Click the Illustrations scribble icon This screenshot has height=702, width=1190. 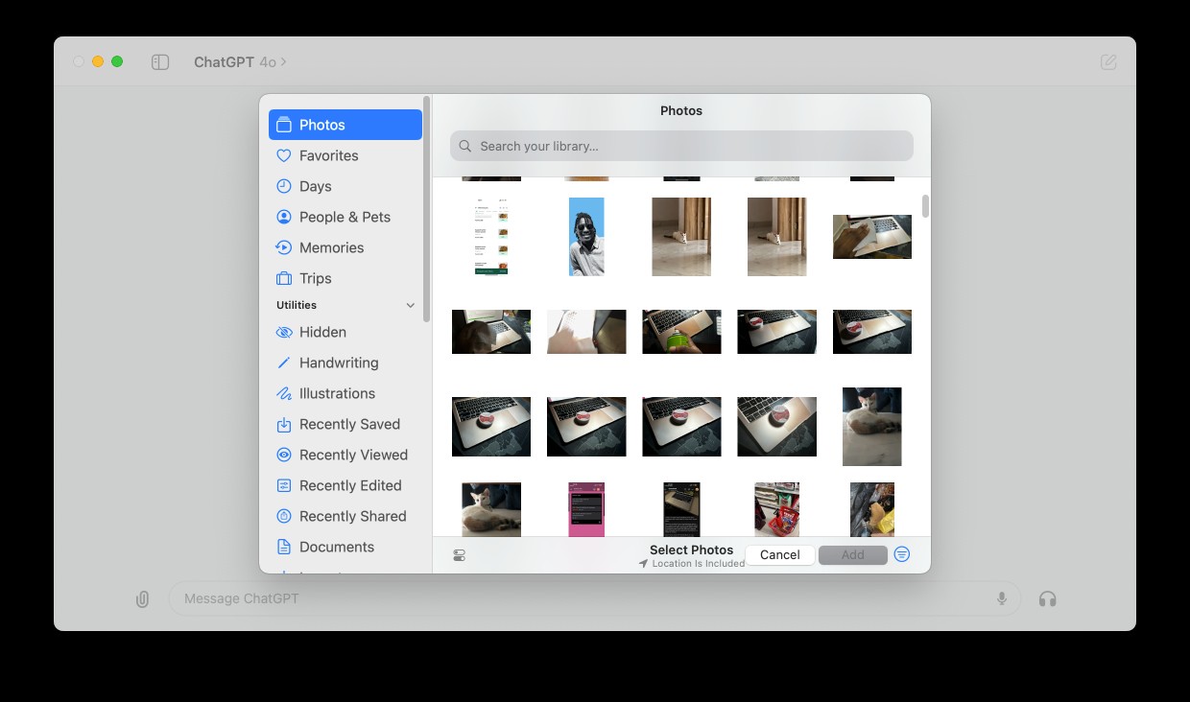click(284, 393)
